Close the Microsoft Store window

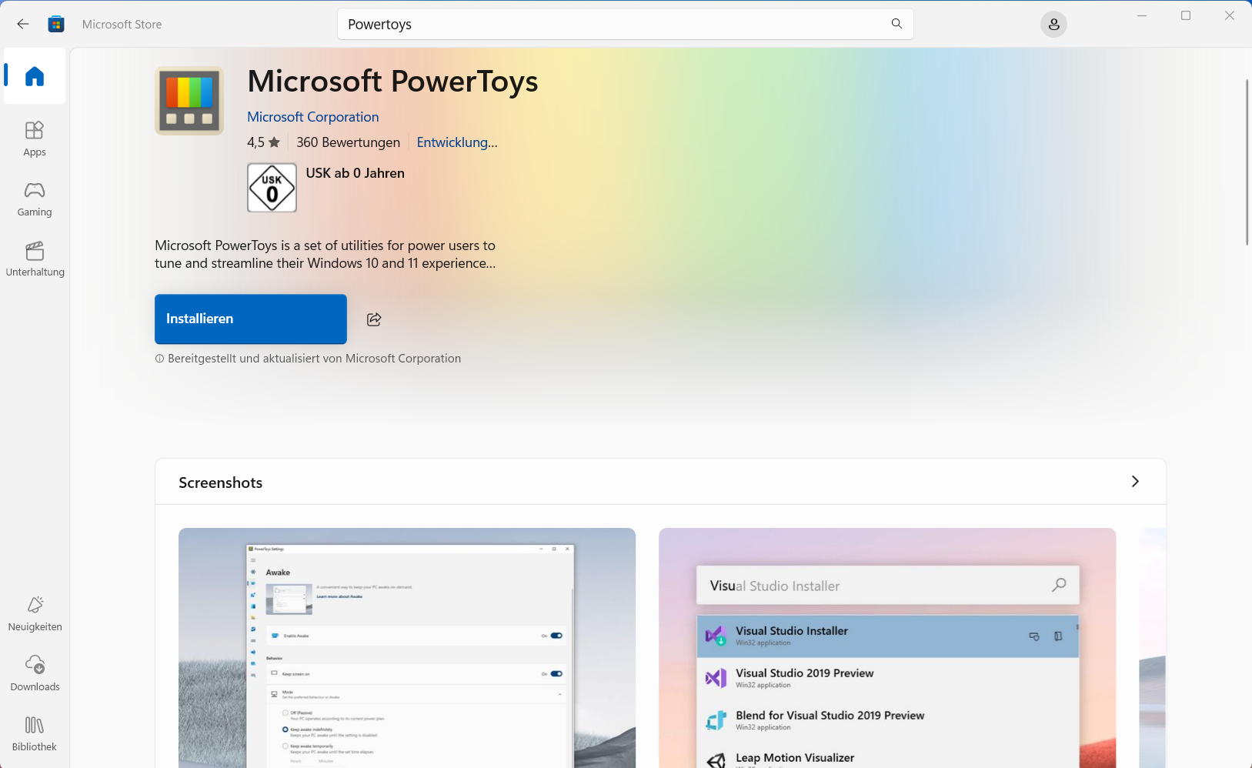[1230, 15]
